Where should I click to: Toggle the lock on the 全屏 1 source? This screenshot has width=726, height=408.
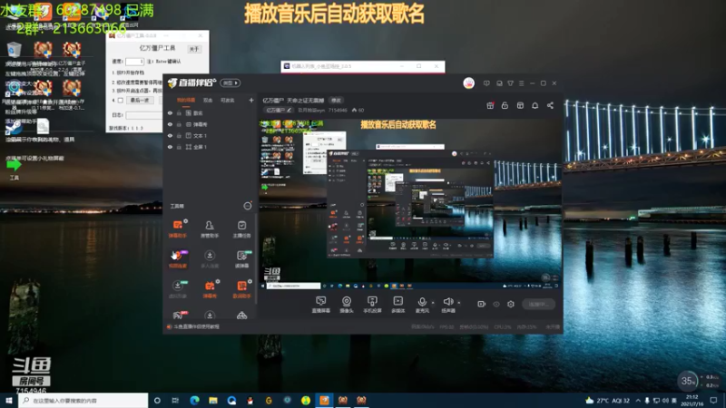coord(179,147)
